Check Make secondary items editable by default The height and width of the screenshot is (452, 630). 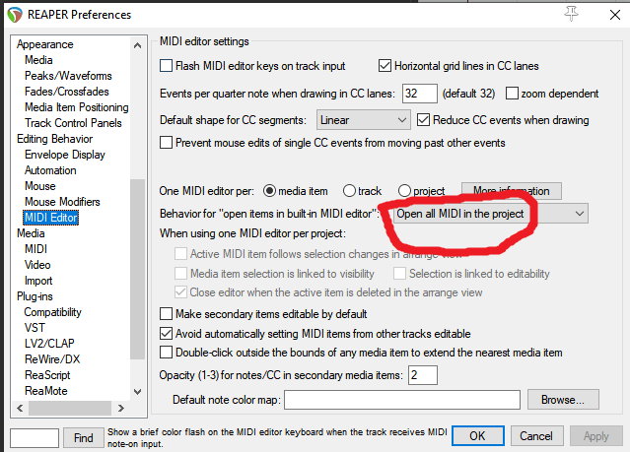pos(166,314)
